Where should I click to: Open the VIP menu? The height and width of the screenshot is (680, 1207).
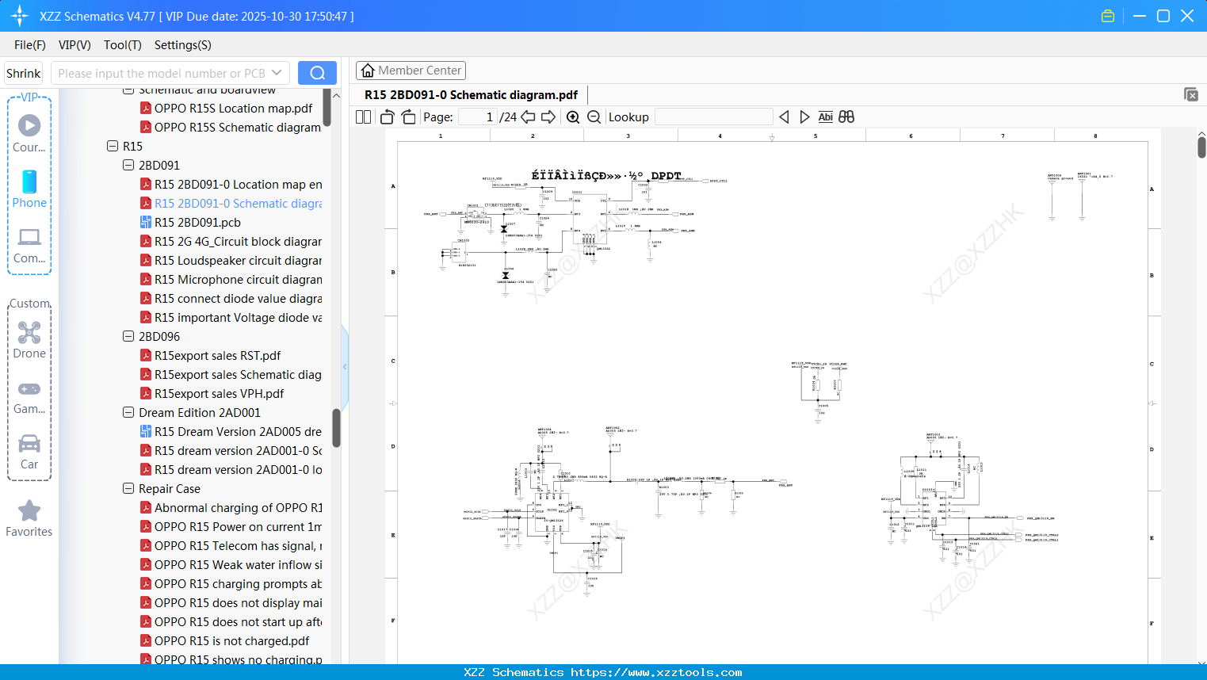pos(74,45)
